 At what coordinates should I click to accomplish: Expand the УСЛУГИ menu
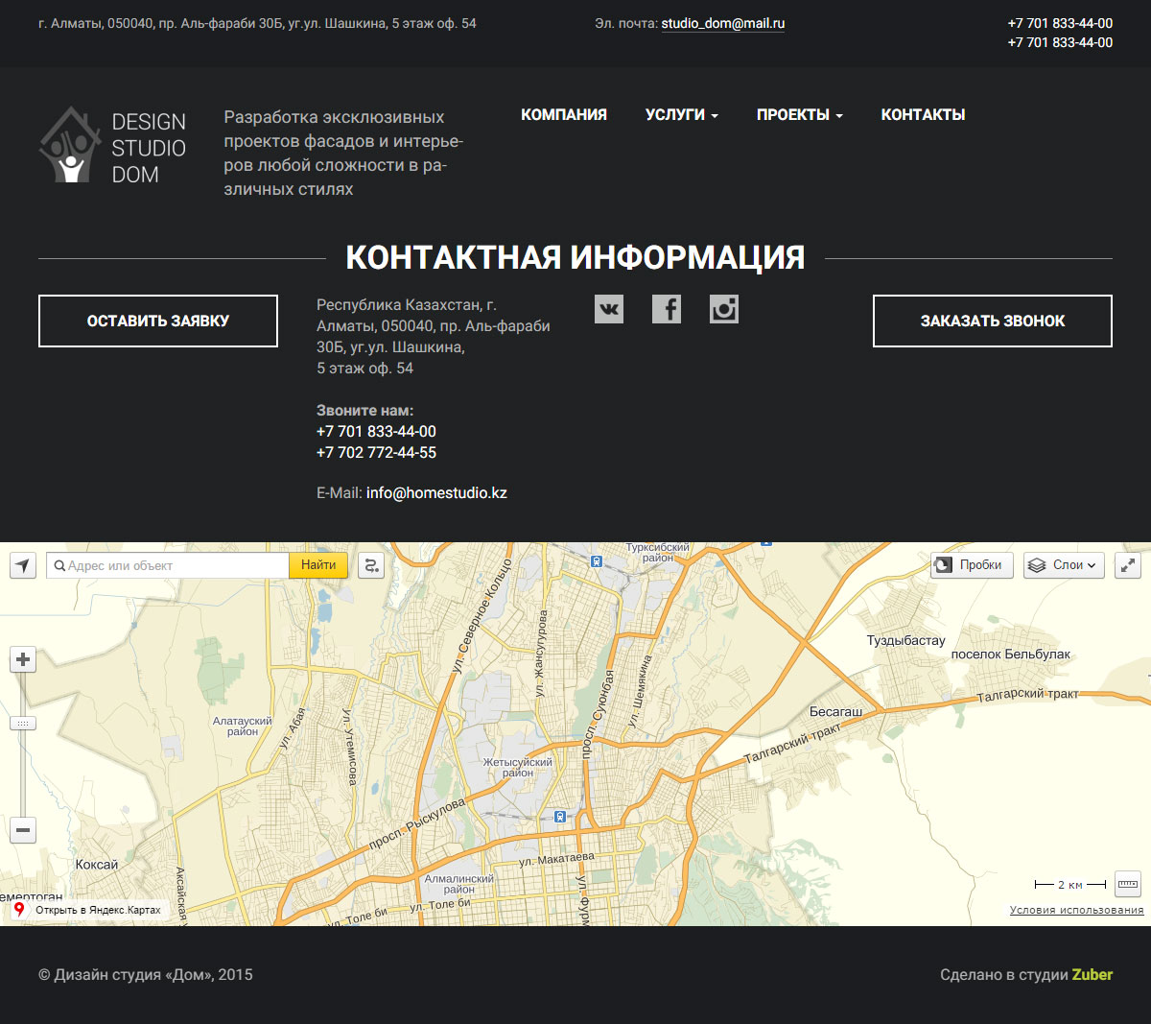[x=681, y=114]
